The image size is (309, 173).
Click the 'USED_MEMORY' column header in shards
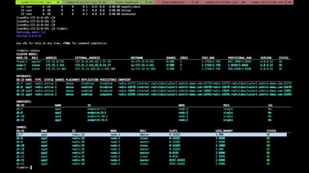[x=224, y=131]
